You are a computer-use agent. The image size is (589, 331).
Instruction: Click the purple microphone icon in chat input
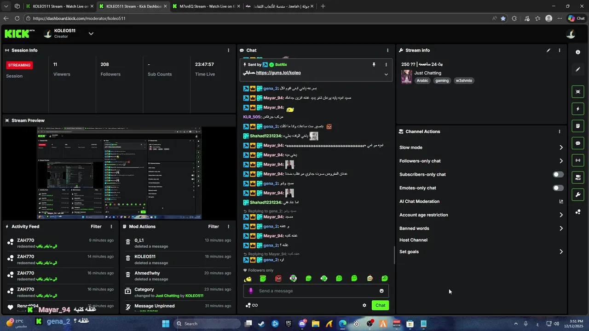pyautogui.click(x=251, y=291)
